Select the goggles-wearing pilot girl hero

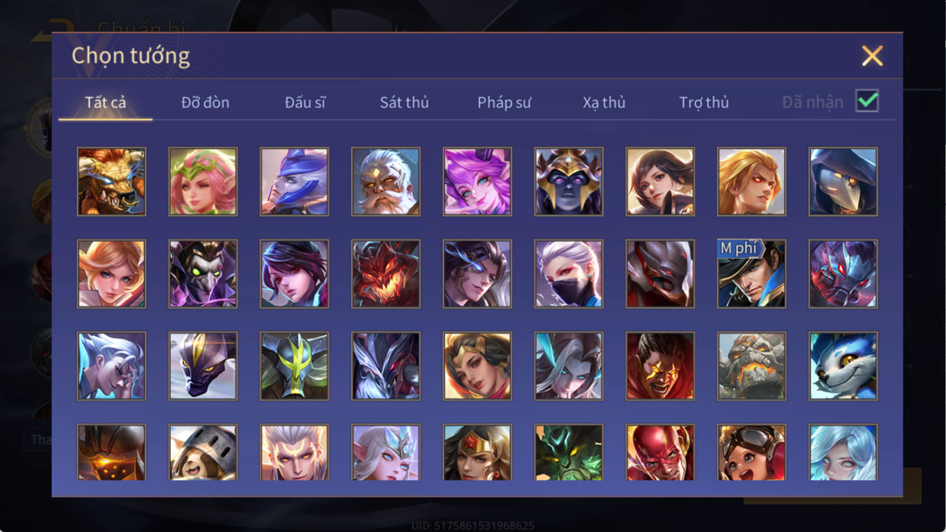pyautogui.click(x=751, y=452)
